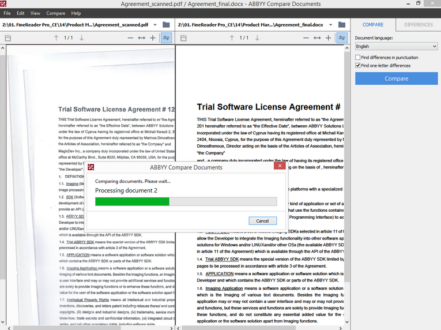Viewport: 441px width, 330px height.
Task: Fit left document to width
Action: click(141, 38)
